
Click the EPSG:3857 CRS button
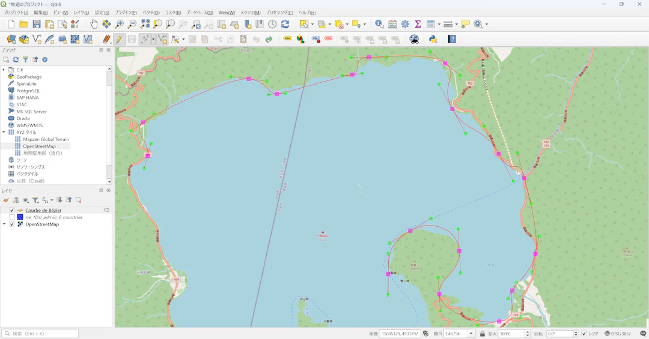pyautogui.click(x=618, y=334)
